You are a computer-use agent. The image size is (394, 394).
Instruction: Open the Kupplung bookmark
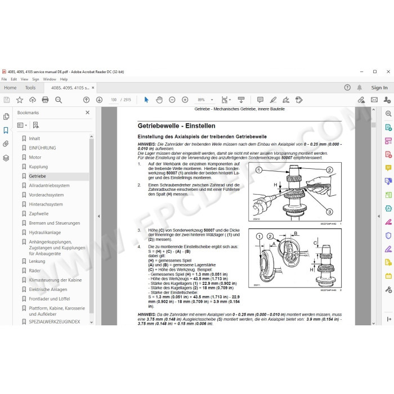click(x=38, y=167)
